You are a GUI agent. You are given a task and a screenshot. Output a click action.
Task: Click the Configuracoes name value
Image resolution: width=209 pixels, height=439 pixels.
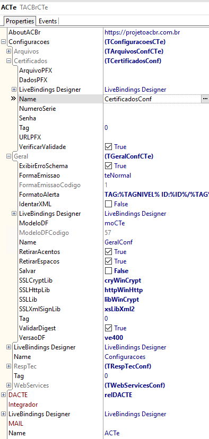click(125, 357)
